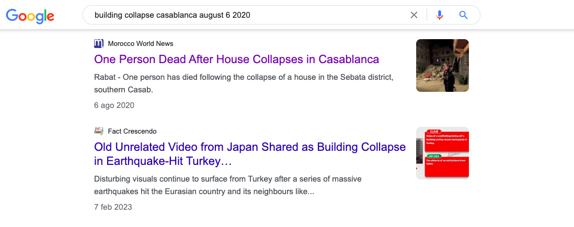Viewport: 574px width, 227px height.
Task: Select the 'southern Casab.' snippet line
Action: pyautogui.click(x=123, y=90)
